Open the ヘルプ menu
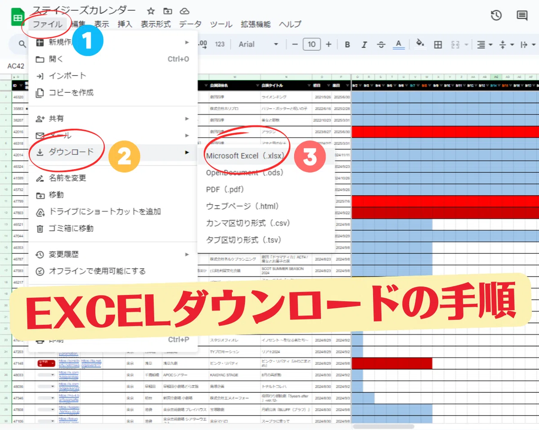The width and height of the screenshot is (539, 430). pyautogui.click(x=290, y=24)
